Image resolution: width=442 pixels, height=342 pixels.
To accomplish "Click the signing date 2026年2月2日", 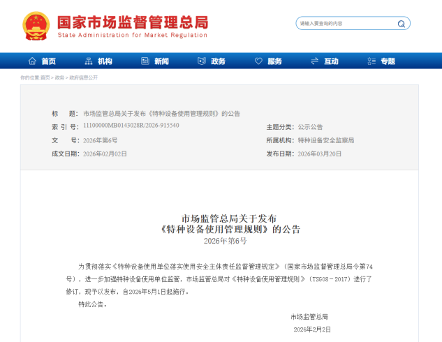I will click(312, 329).
